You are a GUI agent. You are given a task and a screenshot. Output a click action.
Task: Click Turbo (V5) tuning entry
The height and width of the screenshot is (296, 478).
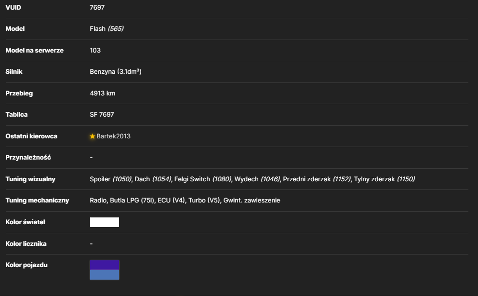click(x=204, y=201)
